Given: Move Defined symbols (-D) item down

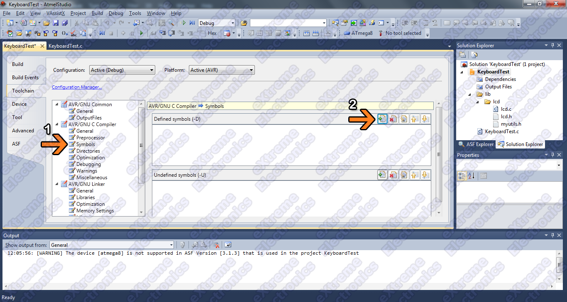Looking at the screenshot, I should [x=425, y=119].
